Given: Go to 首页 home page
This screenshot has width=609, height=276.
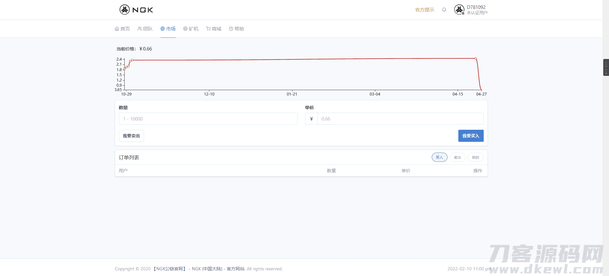Looking at the screenshot, I should (x=122, y=29).
